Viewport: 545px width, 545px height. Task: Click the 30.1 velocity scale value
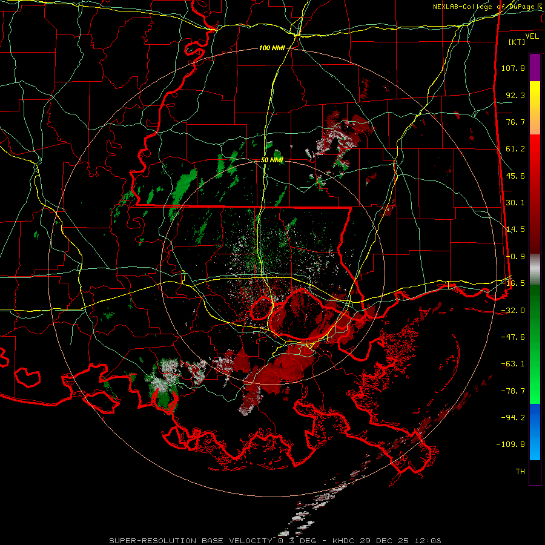tap(515, 203)
